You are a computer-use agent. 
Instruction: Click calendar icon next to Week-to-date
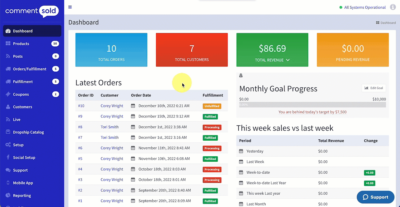(241, 172)
